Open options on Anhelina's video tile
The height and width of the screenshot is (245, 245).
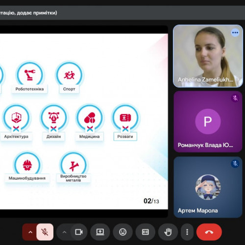(x=235, y=33)
